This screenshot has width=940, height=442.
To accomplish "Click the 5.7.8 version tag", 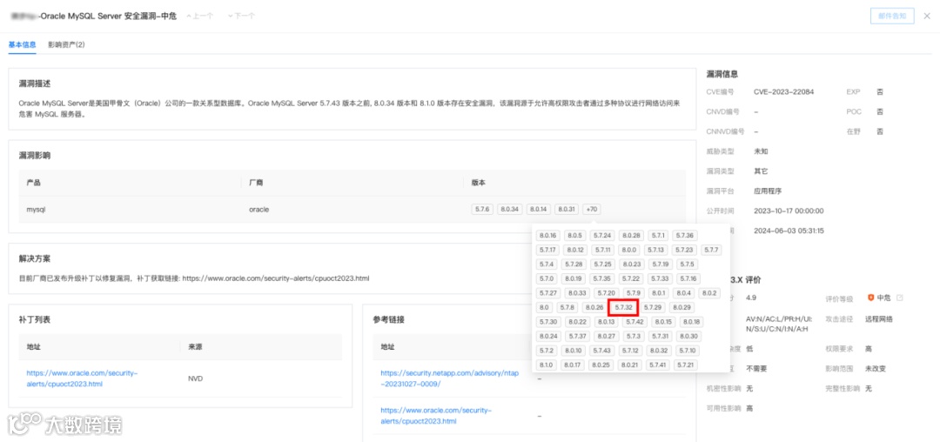I will coord(567,307).
